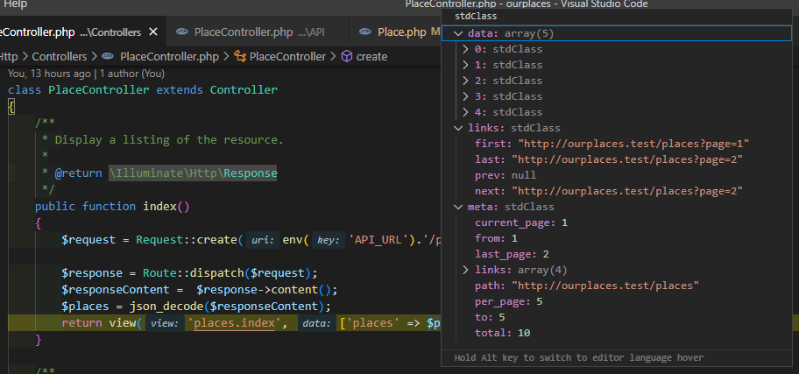Viewport: 799px width, 374px height.
Task: Expand item 3: stdClass
Action: pos(466,96)
